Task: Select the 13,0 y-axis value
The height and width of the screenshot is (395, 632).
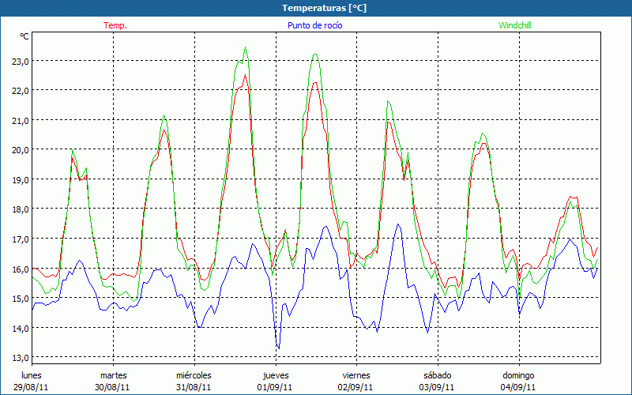Action: 18,358
